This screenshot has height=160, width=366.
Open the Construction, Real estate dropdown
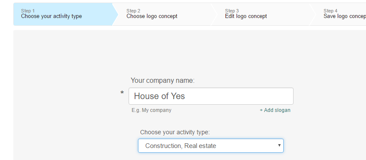coord(211,146)
